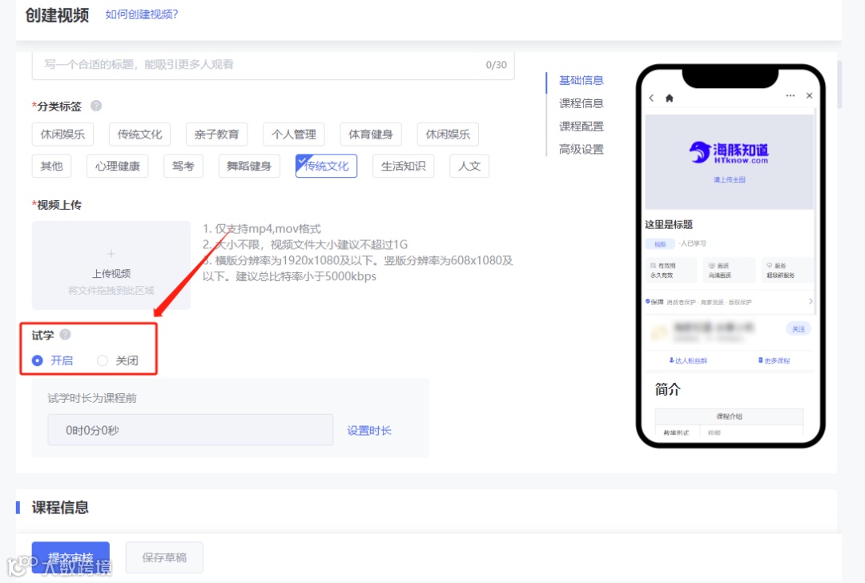Tap the 请上传主图 link in the preview
Screen dimensions: 865x583
pyautogui.click(x=730, y=179)
